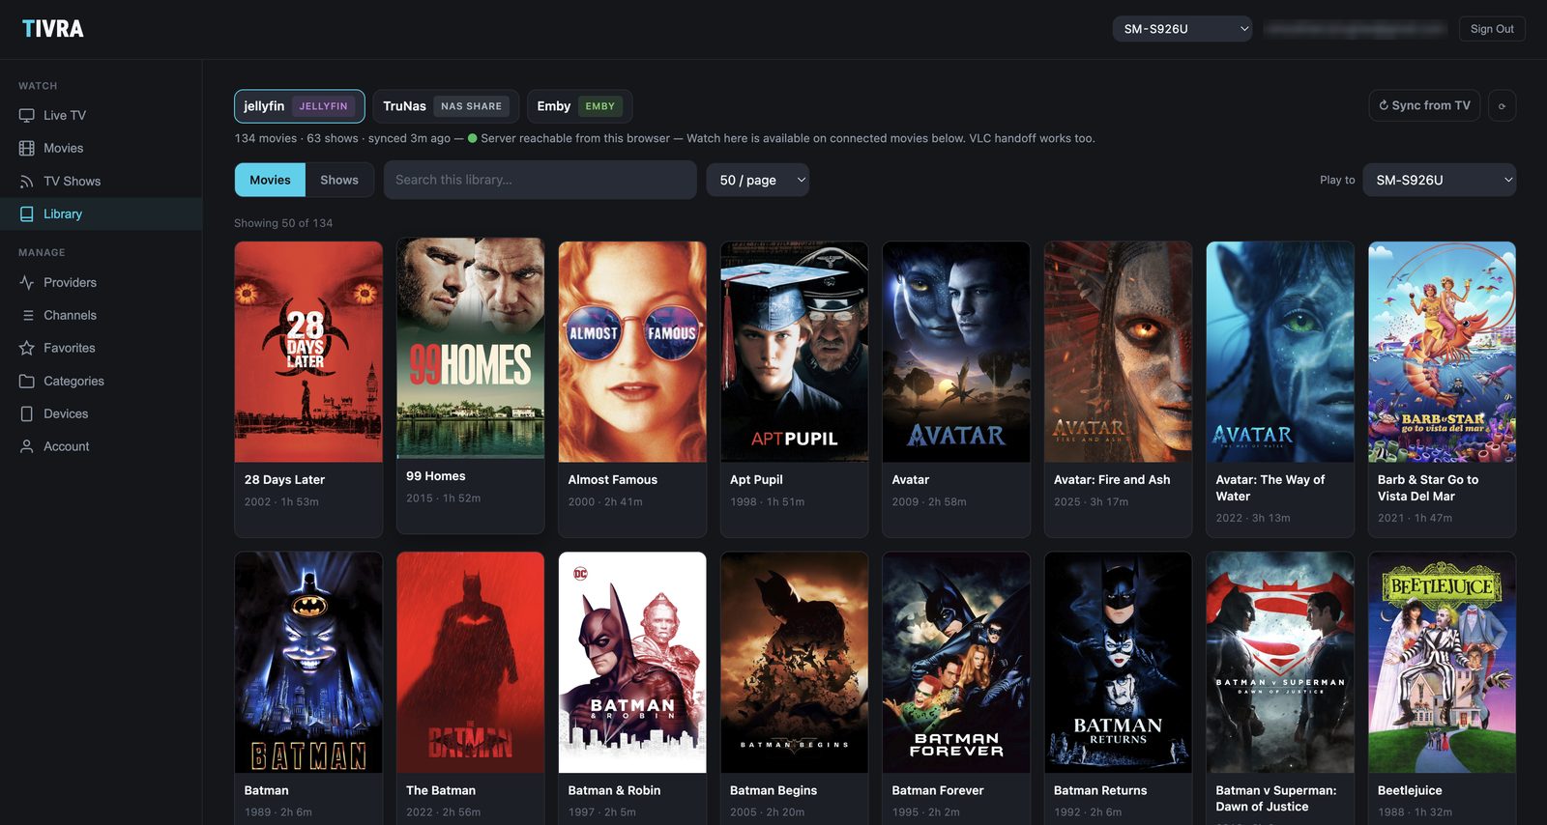Open Account in the sidebar

tap(101, 446)
